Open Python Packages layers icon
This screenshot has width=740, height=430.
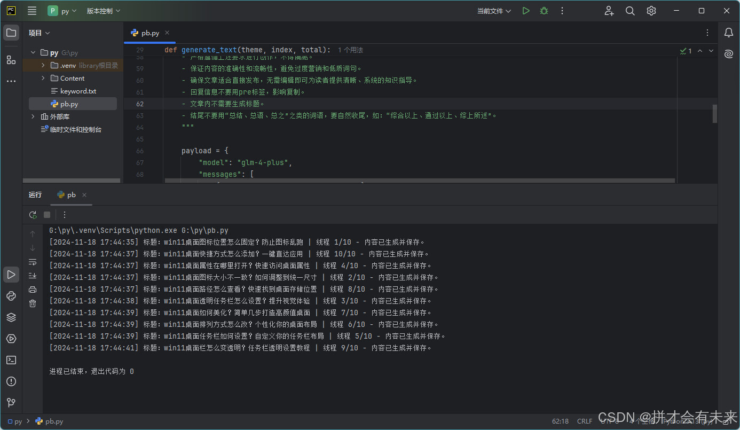pos(11,317)
